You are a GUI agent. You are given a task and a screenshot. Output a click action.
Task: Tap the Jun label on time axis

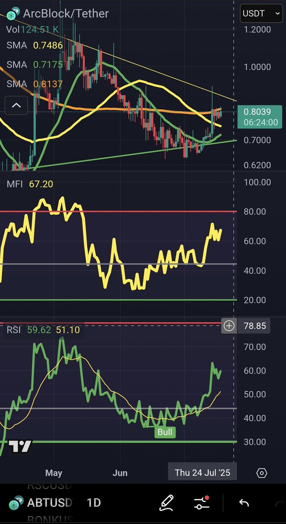(x=120, y=473)
